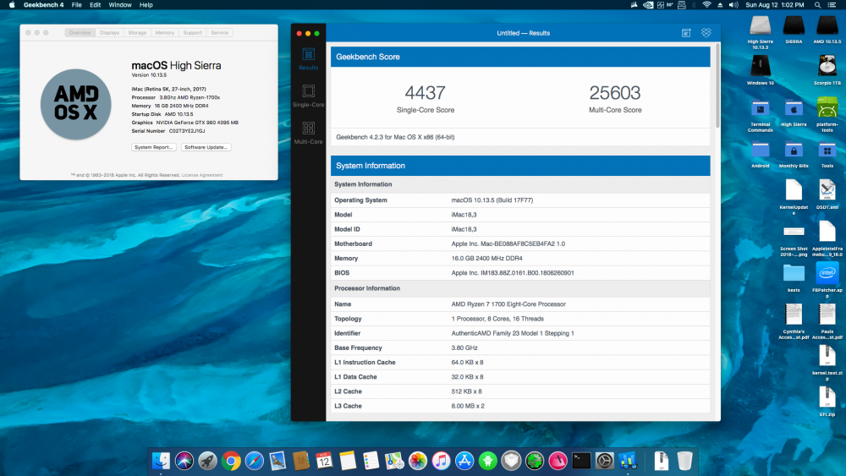The image size is (846, 476).
Task: Select the Terminal Commands folder on desktop
Action: pyautogui.click(x=761, y=114)
